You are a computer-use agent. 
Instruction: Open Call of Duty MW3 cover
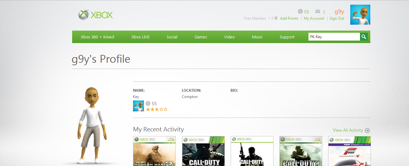point(252,151)
